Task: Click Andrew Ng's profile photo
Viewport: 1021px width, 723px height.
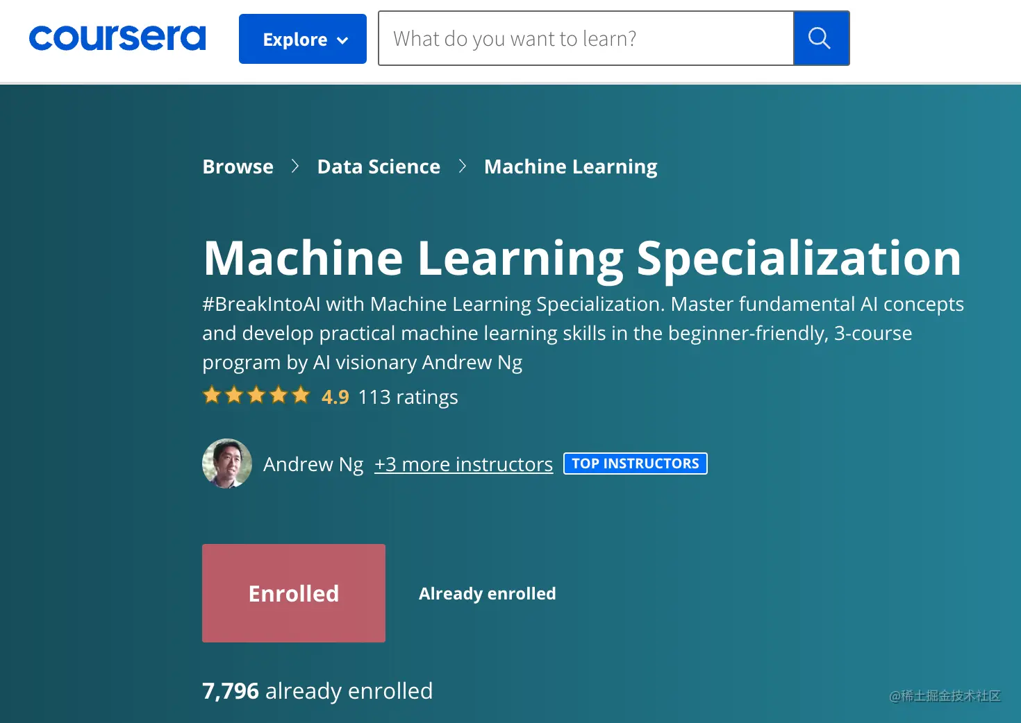Action: tap(227, 463)
